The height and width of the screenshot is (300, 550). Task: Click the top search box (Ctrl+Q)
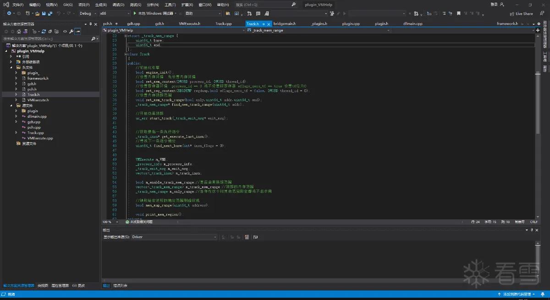tap(266, 5)
